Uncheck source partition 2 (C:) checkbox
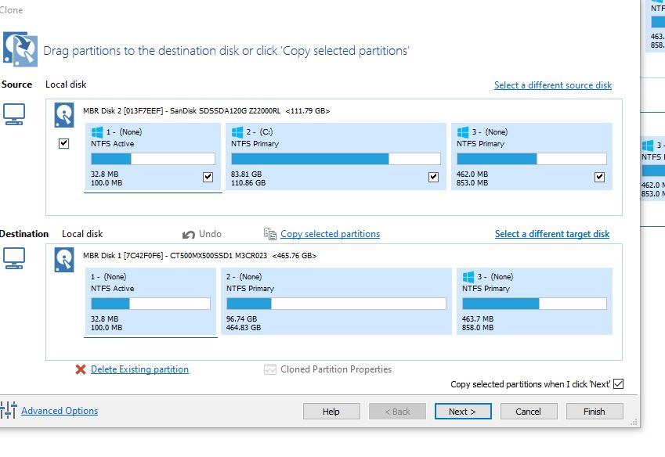This screenshot has width=665, height=457. coord(433,177)
